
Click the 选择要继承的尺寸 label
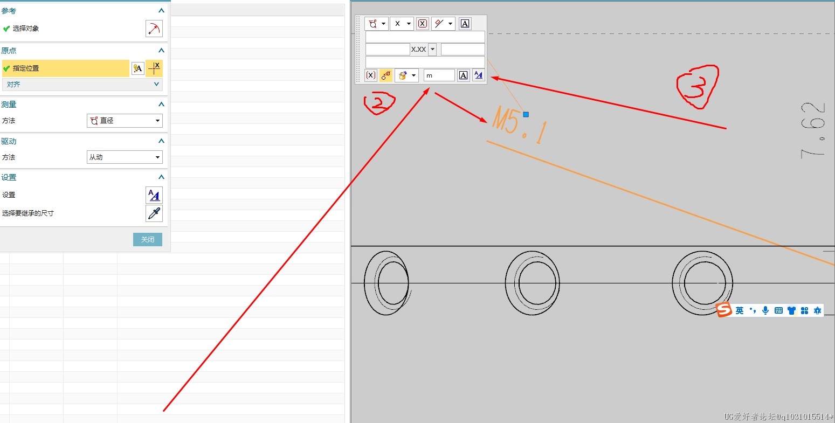pyautogui.click(x=28, y=213)
